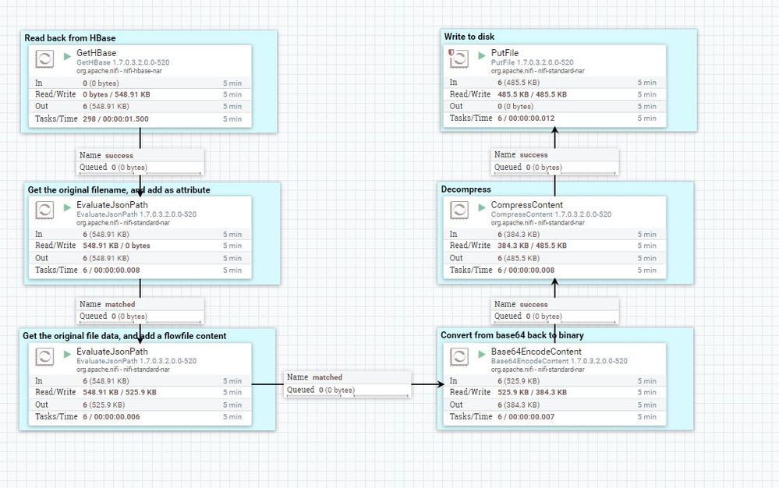
Task: Click PutFile Tasks/Time 6 / 00:00:00.012
Action: click(526, 118)
